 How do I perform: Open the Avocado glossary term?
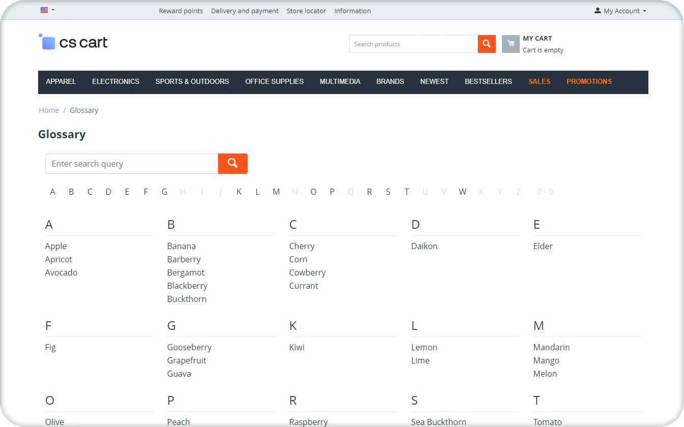61,272
